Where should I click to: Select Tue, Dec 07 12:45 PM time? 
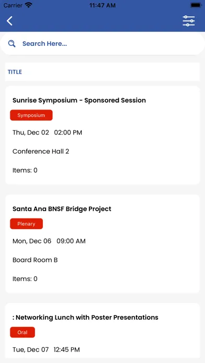pos(46,349)
